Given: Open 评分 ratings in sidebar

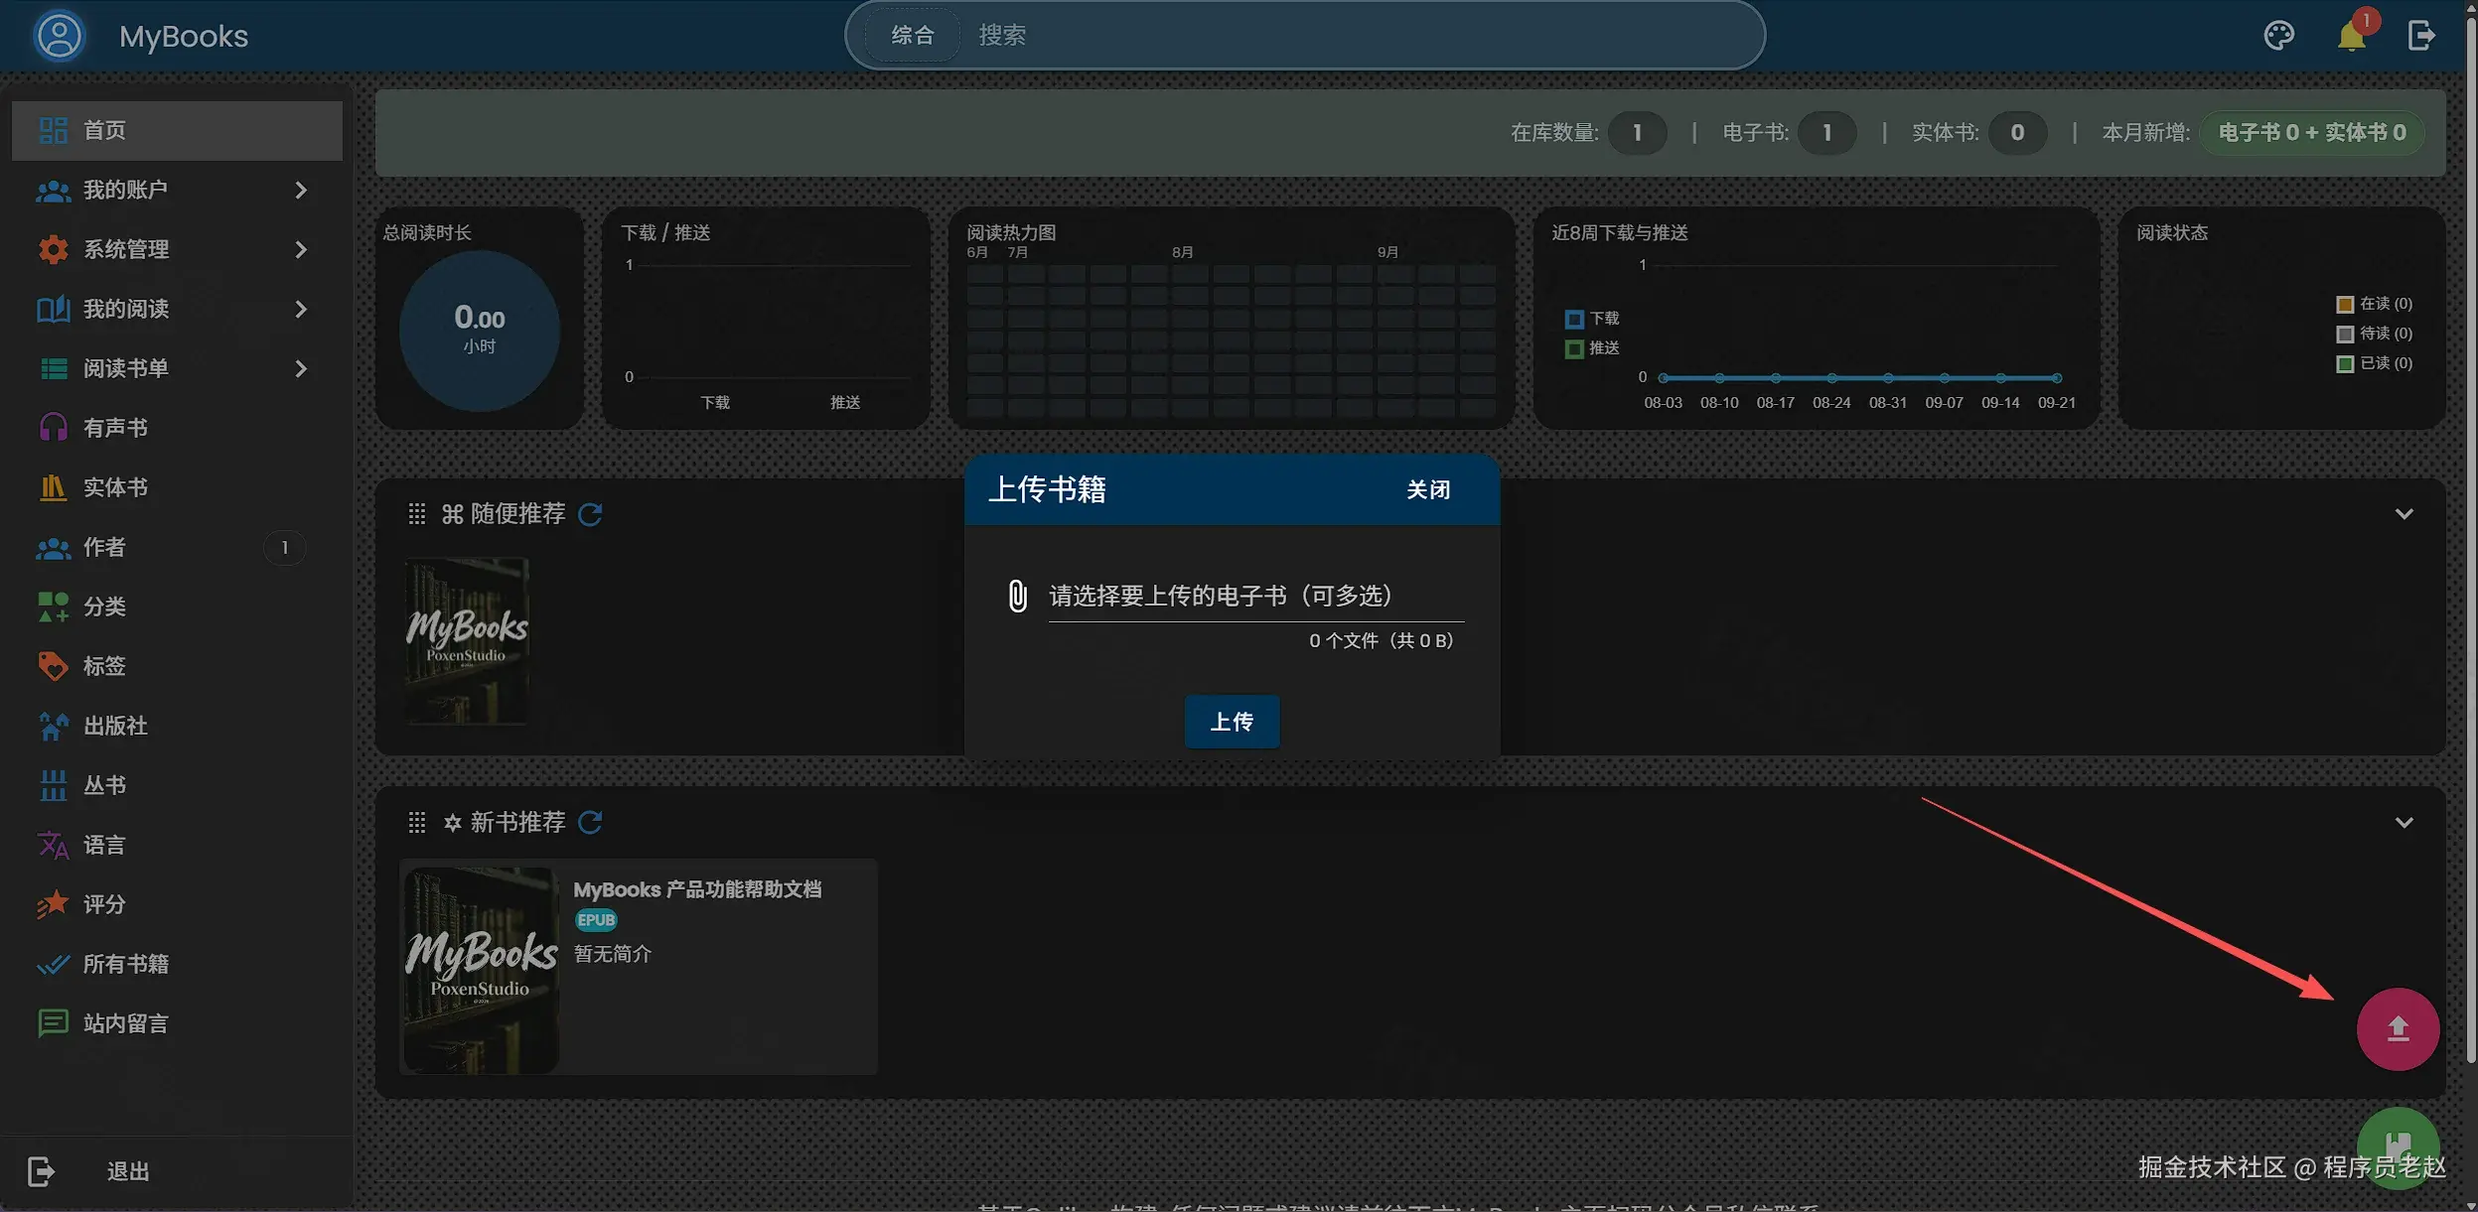Looking at the screenshot, I should tap(177, 904).
